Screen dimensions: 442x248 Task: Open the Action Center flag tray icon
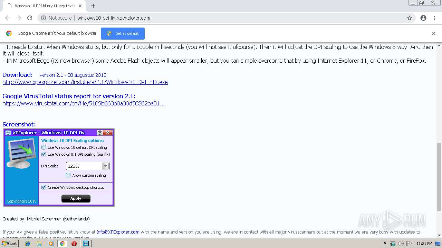coord(409,244)
